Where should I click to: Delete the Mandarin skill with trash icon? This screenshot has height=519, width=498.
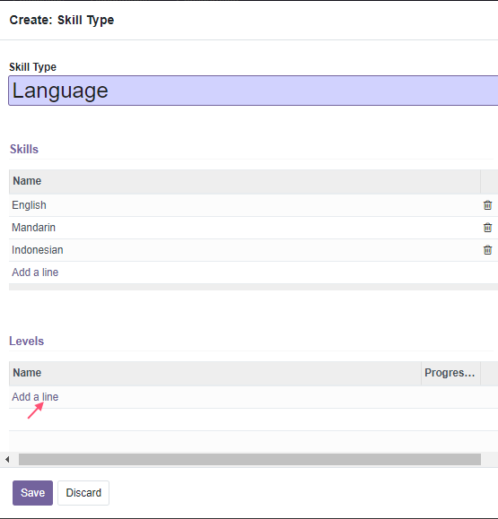tap(487, 228)
